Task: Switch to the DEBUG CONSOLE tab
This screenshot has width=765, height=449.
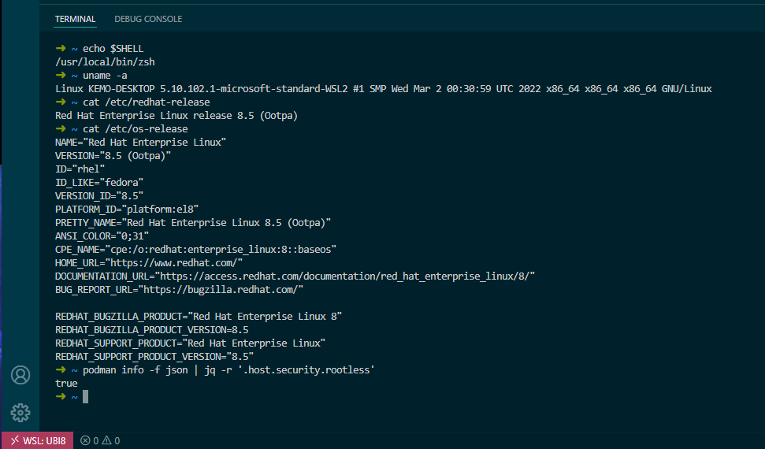Action: click(x=148, y=18)
